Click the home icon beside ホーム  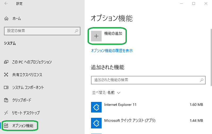(6, 19)
